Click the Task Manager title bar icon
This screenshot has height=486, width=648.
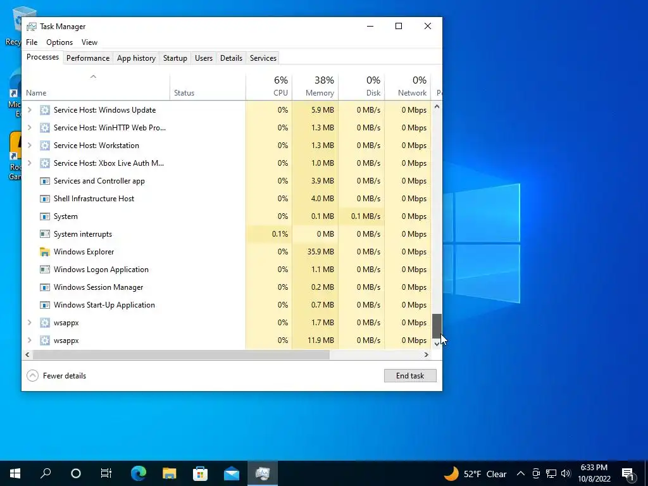pyautogui.click(x=32, y=27)
